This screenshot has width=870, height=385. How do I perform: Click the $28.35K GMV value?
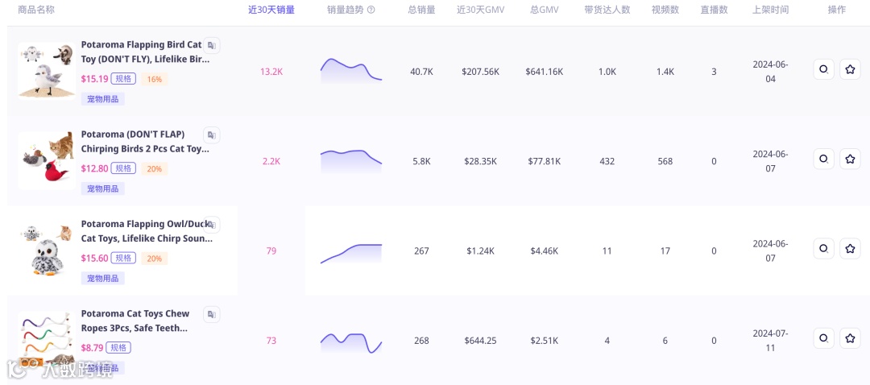click(x=480, y=161)
